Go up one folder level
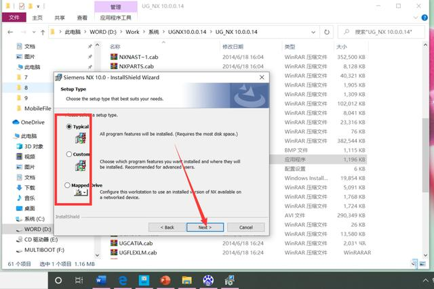The height and width of the screenshot is (289, 434). [x=43, y=32]
